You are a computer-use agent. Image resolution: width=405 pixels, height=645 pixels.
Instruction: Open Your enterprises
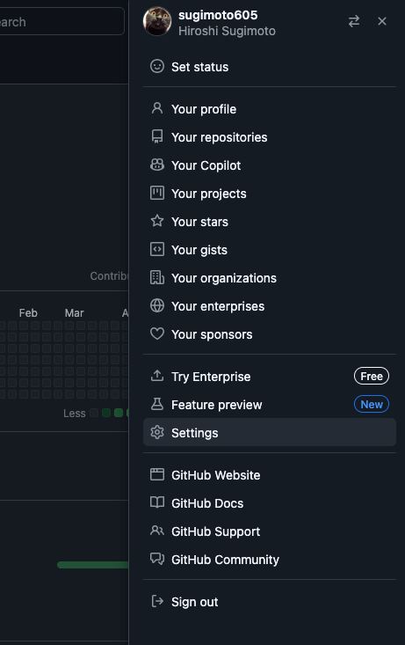tap(270, 306)
